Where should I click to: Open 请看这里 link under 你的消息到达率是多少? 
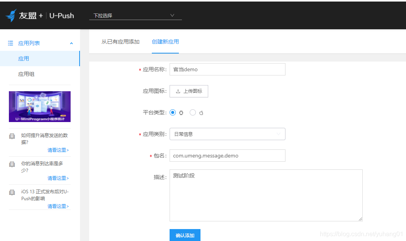tap(58, 178)
